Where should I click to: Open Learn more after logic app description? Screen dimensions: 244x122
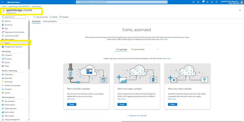pyautogui.click(x=167, y=59)
